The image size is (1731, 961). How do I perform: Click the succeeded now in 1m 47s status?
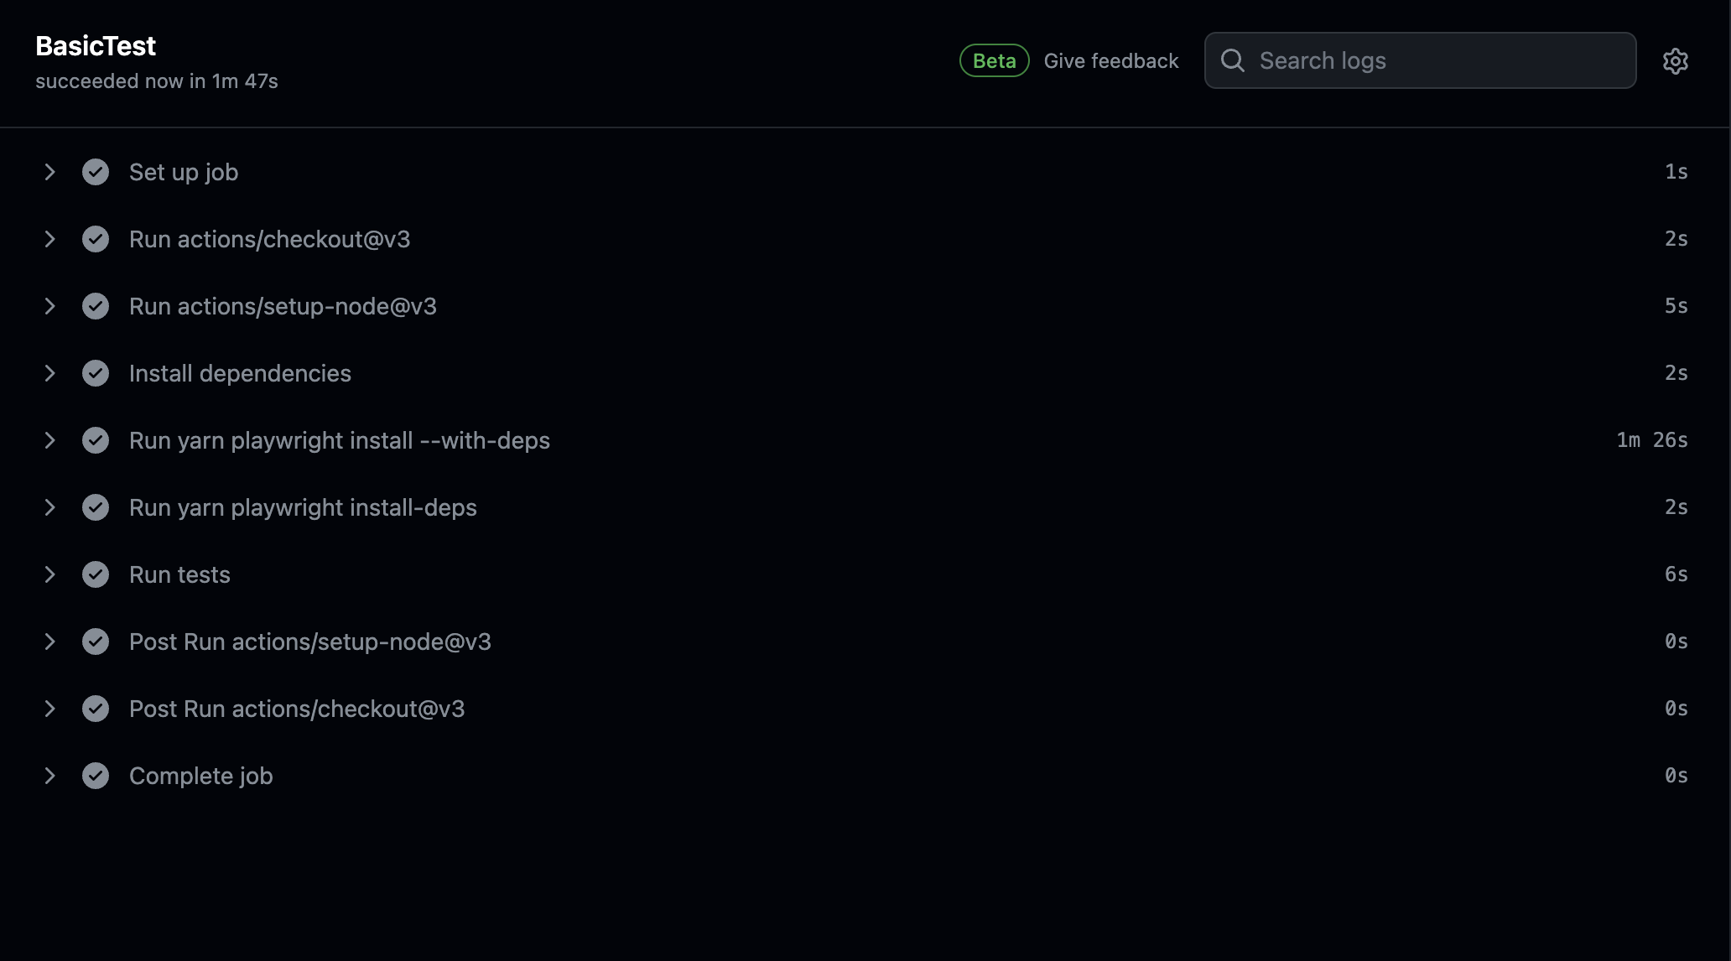click(x=157, y=81)
